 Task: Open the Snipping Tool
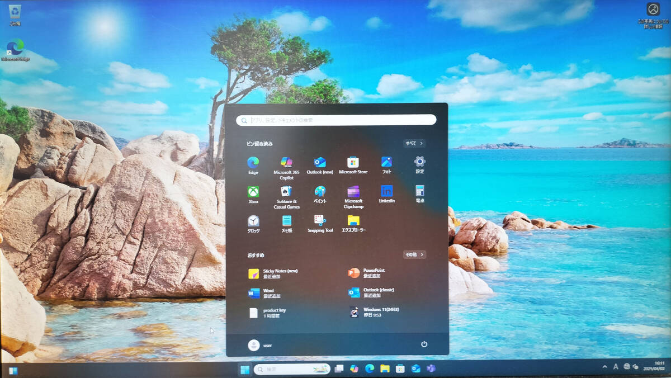pyautogui.click(x=320, y=224)
